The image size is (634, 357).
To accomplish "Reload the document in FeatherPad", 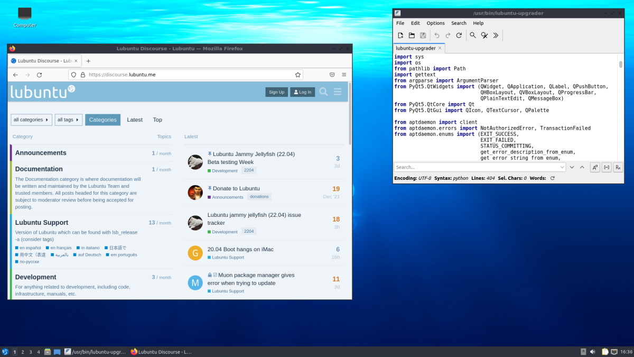I will click(459, 35).
